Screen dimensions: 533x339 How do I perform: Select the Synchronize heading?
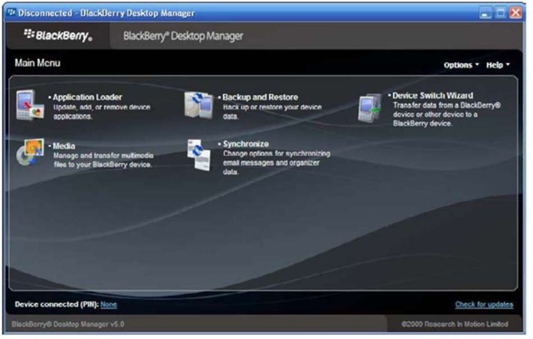coord(246,144)
